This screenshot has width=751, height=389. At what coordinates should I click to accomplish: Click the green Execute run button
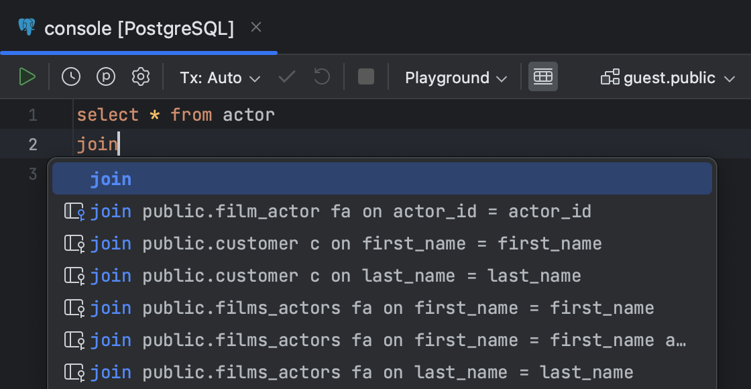[27, 77]
